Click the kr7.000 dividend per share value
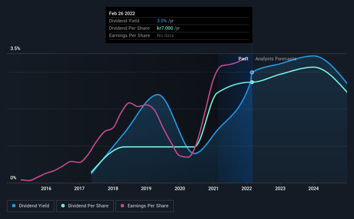The image size is (354, 219). pos(165,28)
